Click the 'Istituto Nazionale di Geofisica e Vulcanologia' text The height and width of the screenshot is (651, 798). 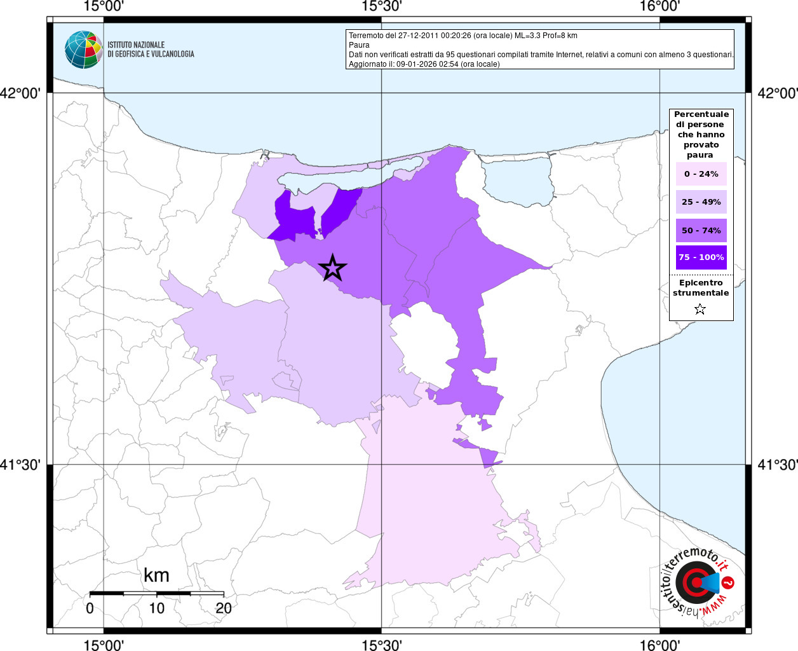pyautogui.click(x=151, y=50)
